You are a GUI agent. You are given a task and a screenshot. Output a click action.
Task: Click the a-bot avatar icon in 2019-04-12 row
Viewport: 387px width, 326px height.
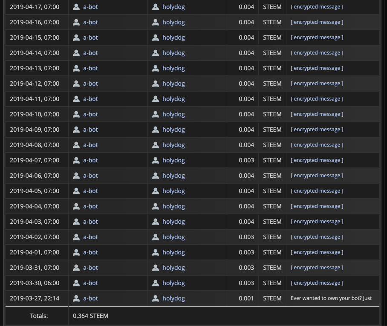click(76, 84)
